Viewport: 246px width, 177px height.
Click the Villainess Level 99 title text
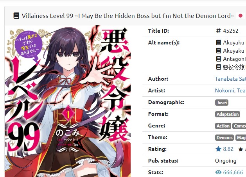click(x=128, y=16)
